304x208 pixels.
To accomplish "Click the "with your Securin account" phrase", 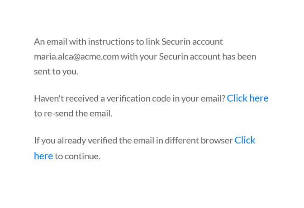I will coord(171,57).
